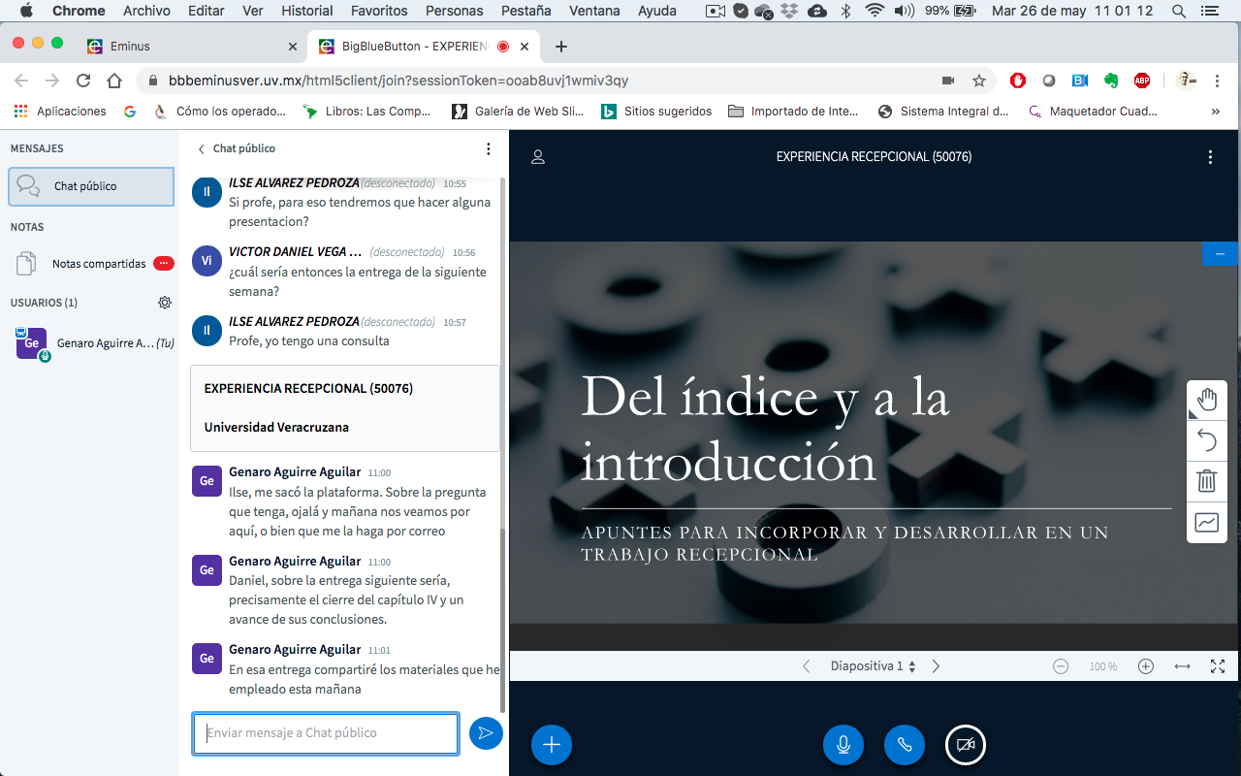
Task: Share webcam using the camera button
Action: 966,744
